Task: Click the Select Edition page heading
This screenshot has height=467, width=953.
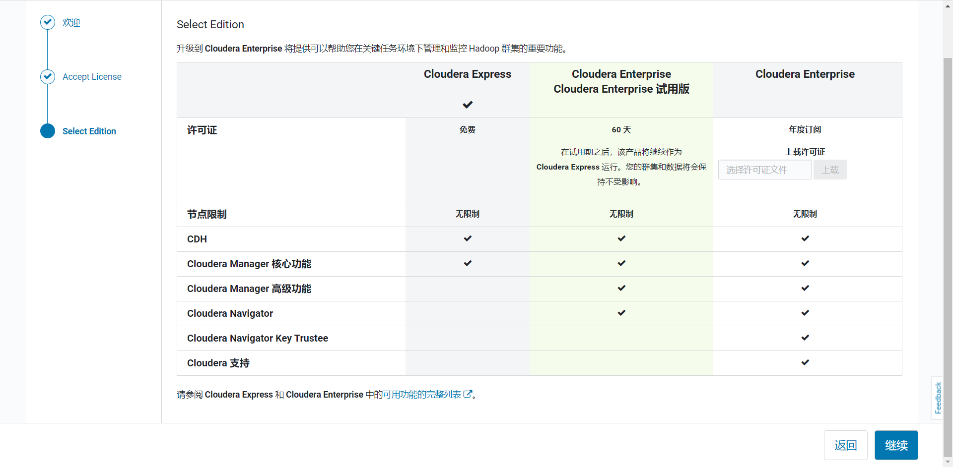Action: (x=210, y=25)
